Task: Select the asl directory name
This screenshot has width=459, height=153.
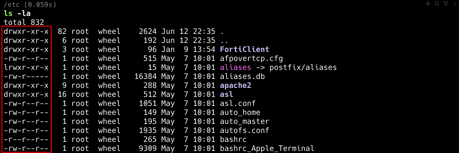Action: 226,94
